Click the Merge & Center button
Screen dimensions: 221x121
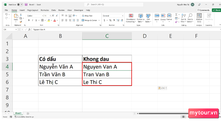coord(89,20)
